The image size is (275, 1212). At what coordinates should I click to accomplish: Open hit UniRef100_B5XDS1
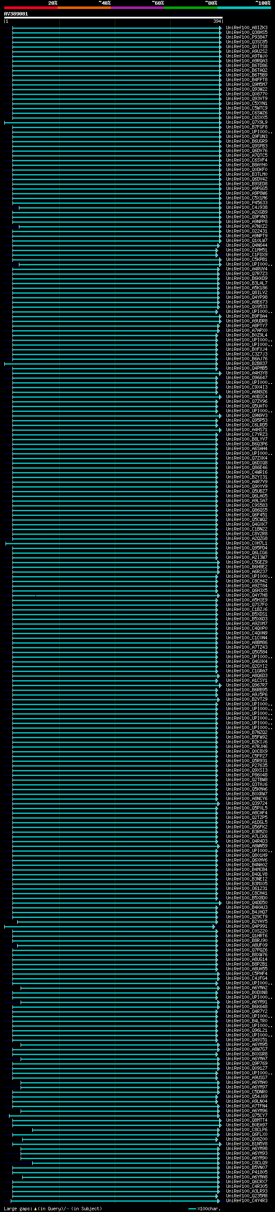point(247,614)
